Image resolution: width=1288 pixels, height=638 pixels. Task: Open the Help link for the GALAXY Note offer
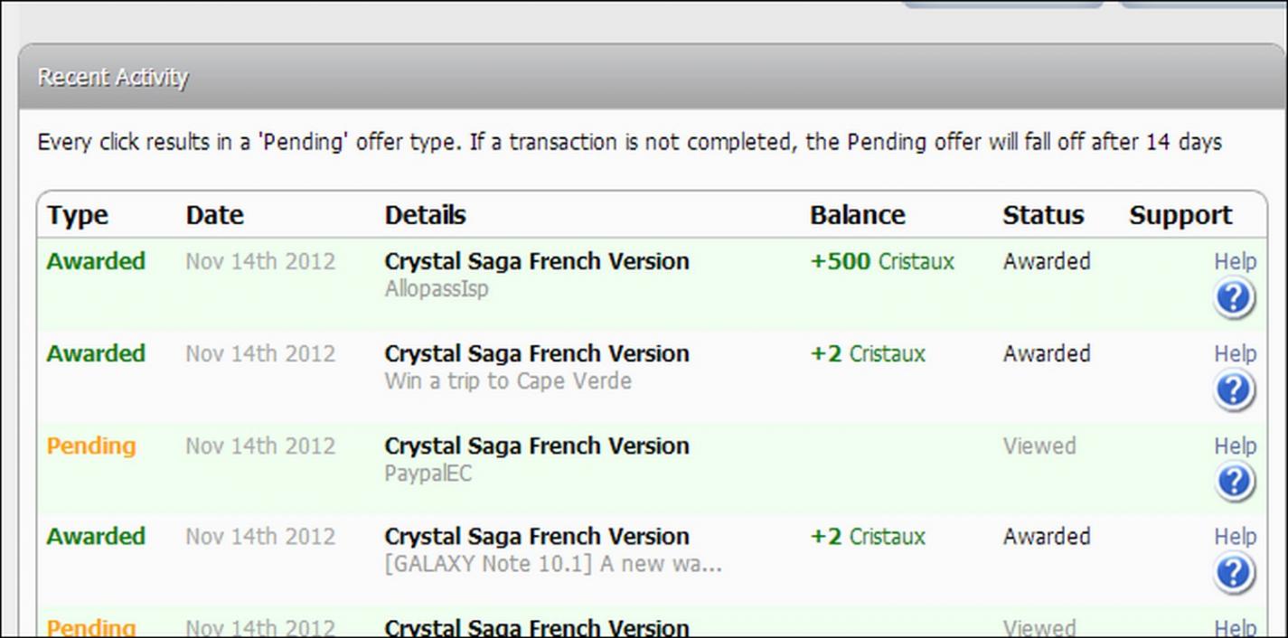1235,537
